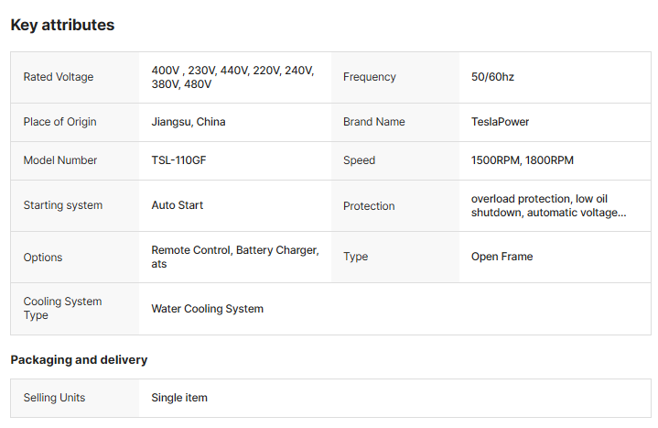This screenshot has height=428, width=658.
Task: Click the Cooling System Type label
Action: click(62, 308)
